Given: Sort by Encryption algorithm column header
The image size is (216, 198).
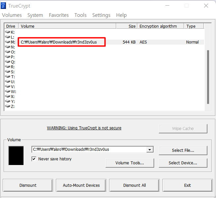Looking at the screenshot, I should (x=161, y=26).
